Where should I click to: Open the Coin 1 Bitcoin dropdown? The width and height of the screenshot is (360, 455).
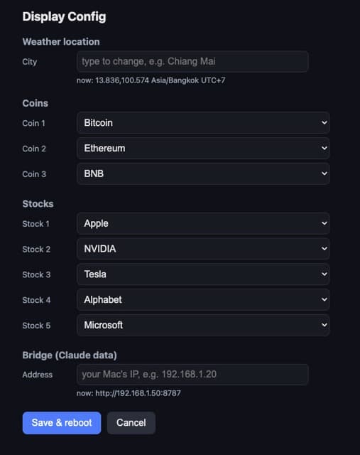203,123
